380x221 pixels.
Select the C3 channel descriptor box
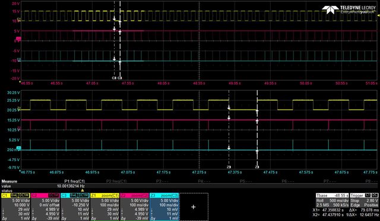[75, 207]
